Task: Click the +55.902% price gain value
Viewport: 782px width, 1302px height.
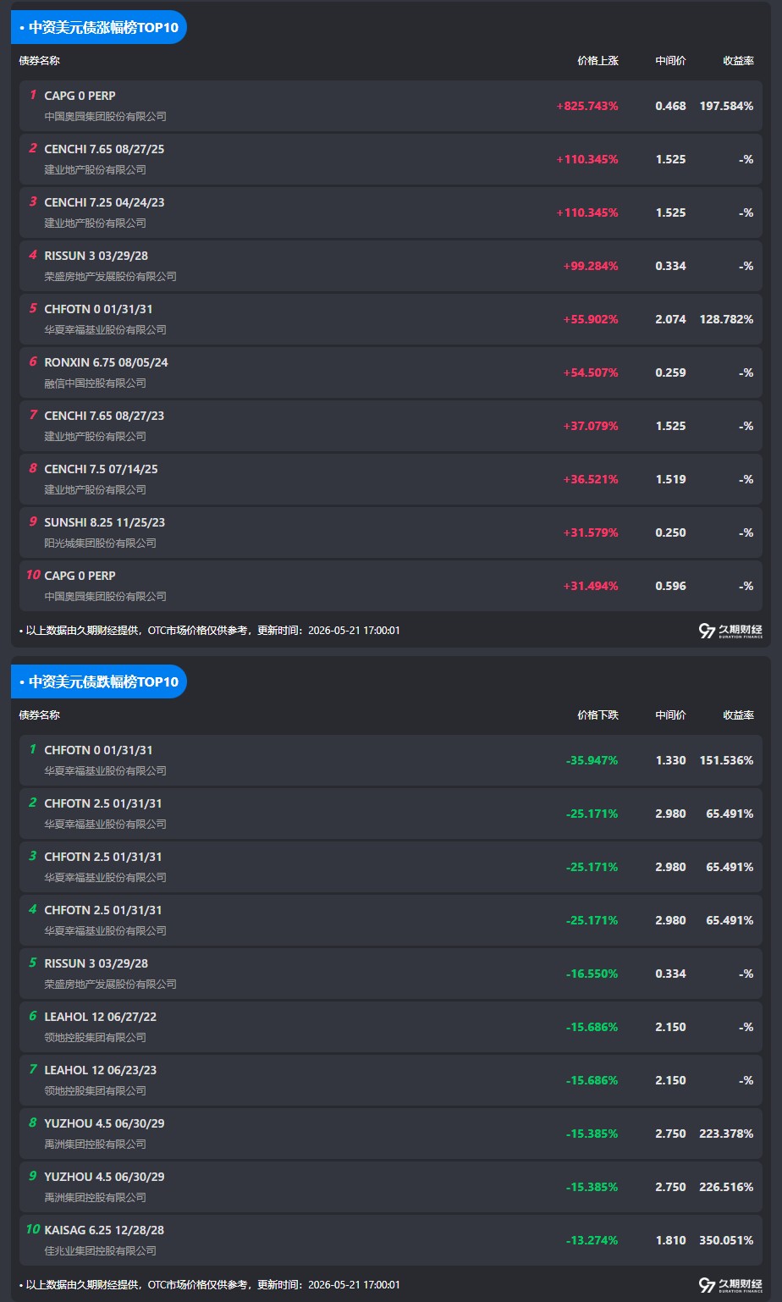Action: click(x=591, y=319)
